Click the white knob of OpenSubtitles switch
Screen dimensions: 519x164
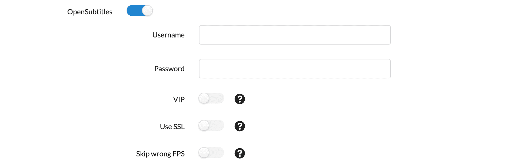(x=147, y=11)
